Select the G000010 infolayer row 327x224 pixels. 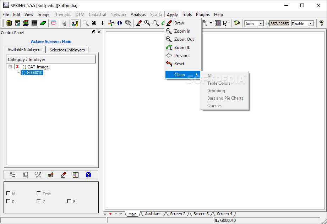pyautogui.click(x=32, y=73)
